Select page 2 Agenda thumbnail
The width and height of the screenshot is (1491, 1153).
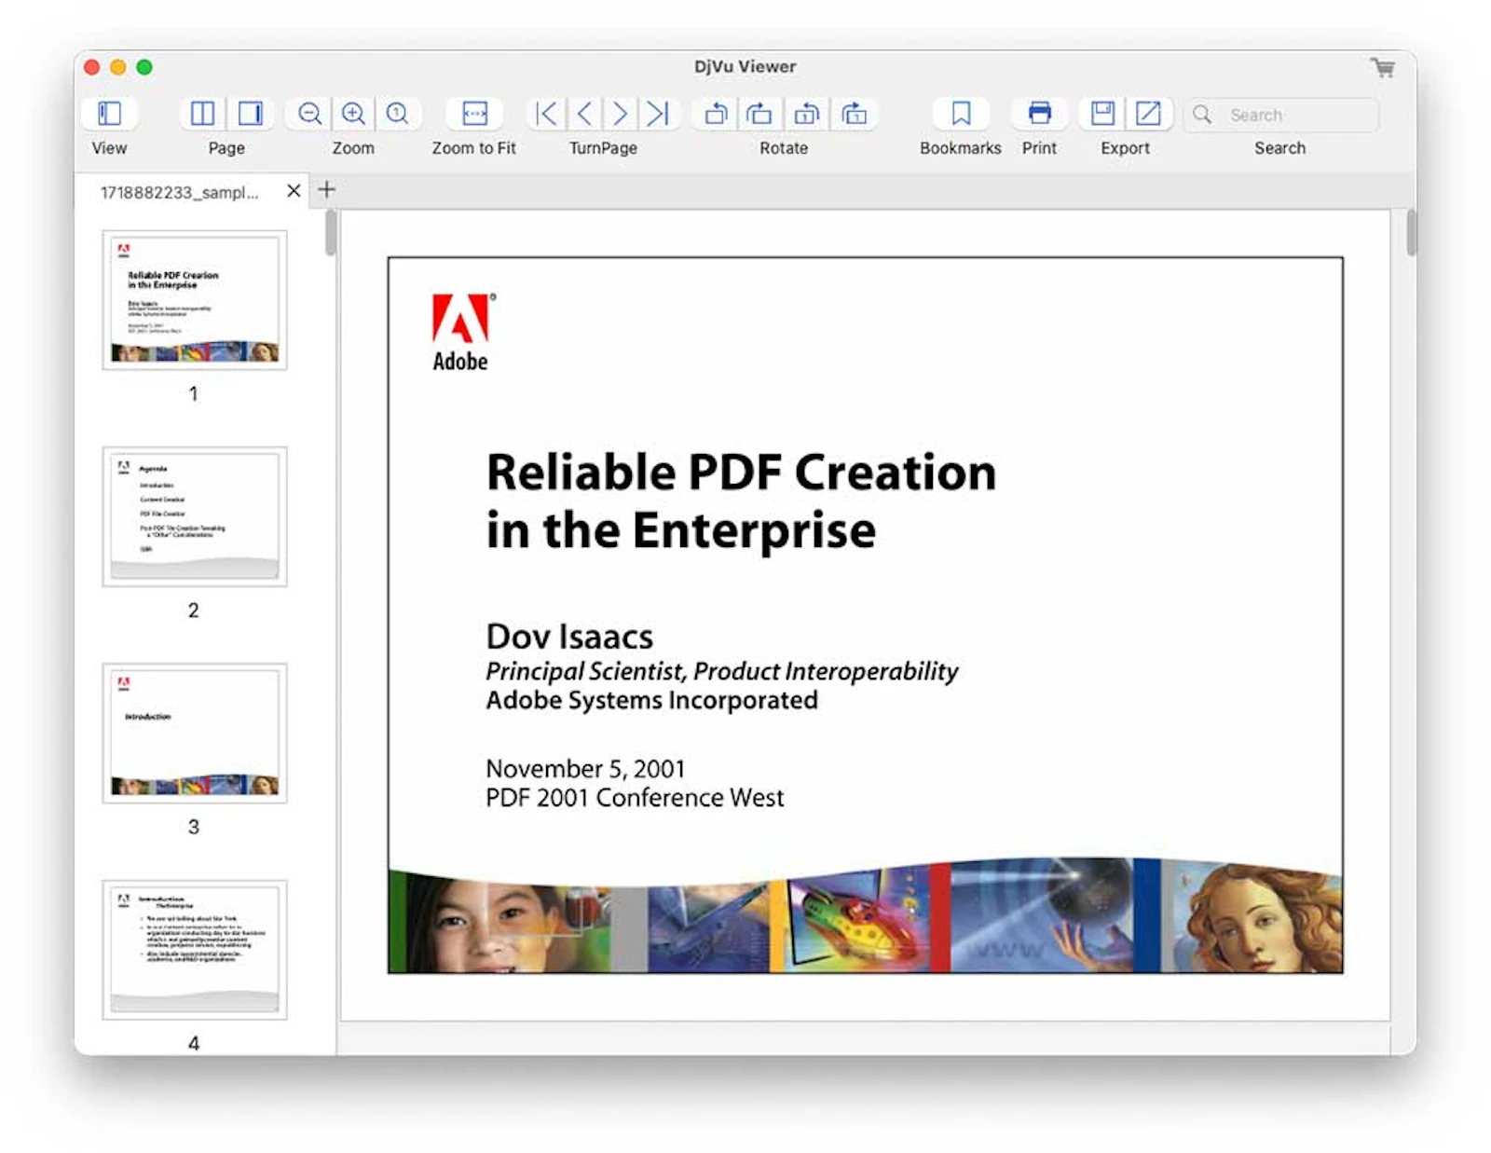click(195, 516)
